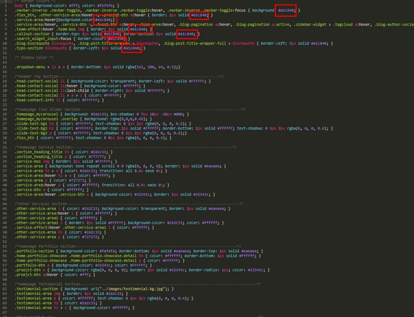
Task: Click "#f5f5f6" color value on line 2
Action: point(105,6)
